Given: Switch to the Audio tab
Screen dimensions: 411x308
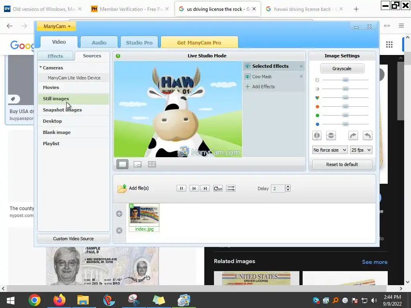Looking at the screenshot, I should coord(99,43).
